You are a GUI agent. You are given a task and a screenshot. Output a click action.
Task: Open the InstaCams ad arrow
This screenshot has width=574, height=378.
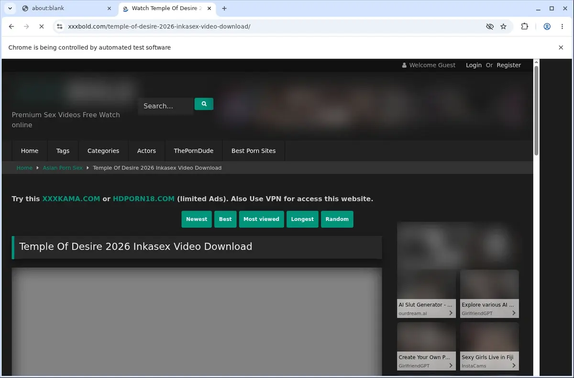(514, 366)
